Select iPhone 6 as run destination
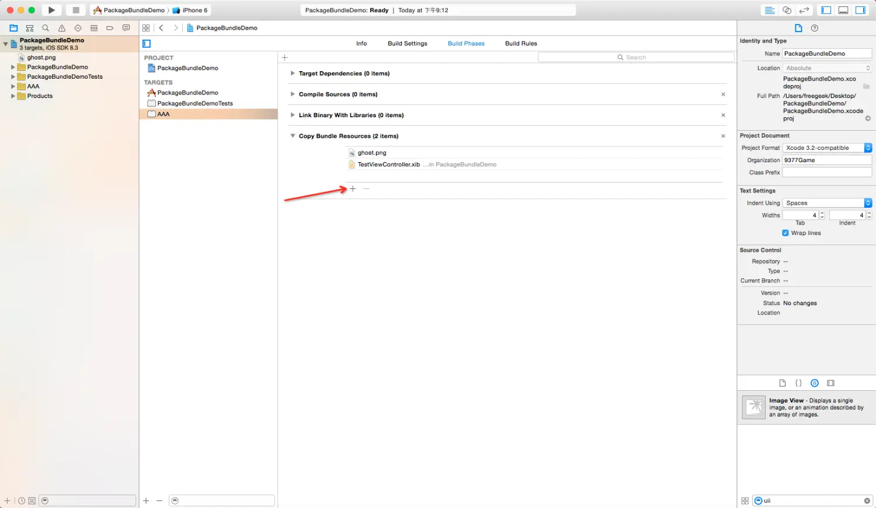 [x=190, y=10]
